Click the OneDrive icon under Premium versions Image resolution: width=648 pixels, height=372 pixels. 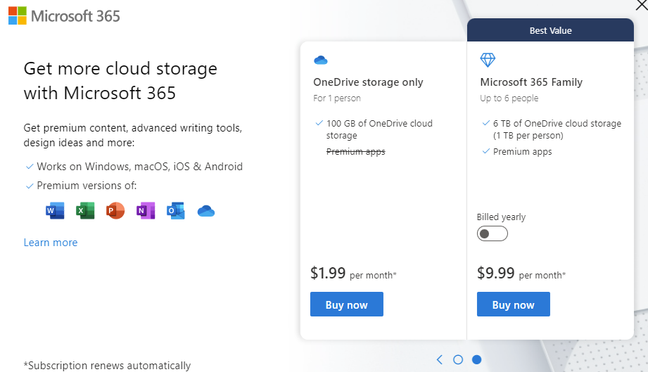(x=206, y=211)
